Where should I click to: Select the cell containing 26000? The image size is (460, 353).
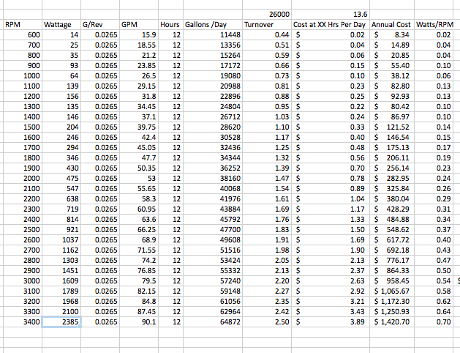[267, 15]
